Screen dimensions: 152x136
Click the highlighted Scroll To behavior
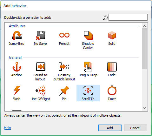88,93
